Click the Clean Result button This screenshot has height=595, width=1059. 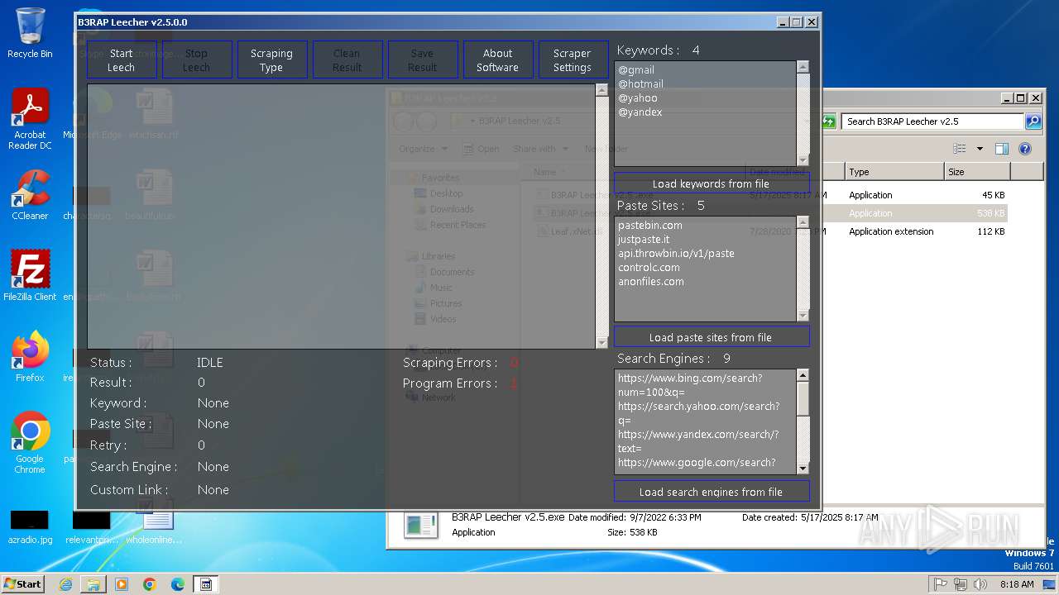click(x=347, y=60)
